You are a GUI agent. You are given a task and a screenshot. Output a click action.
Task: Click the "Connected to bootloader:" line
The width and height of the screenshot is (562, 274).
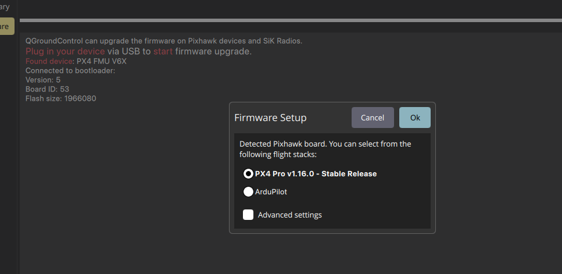pos(70,70)
